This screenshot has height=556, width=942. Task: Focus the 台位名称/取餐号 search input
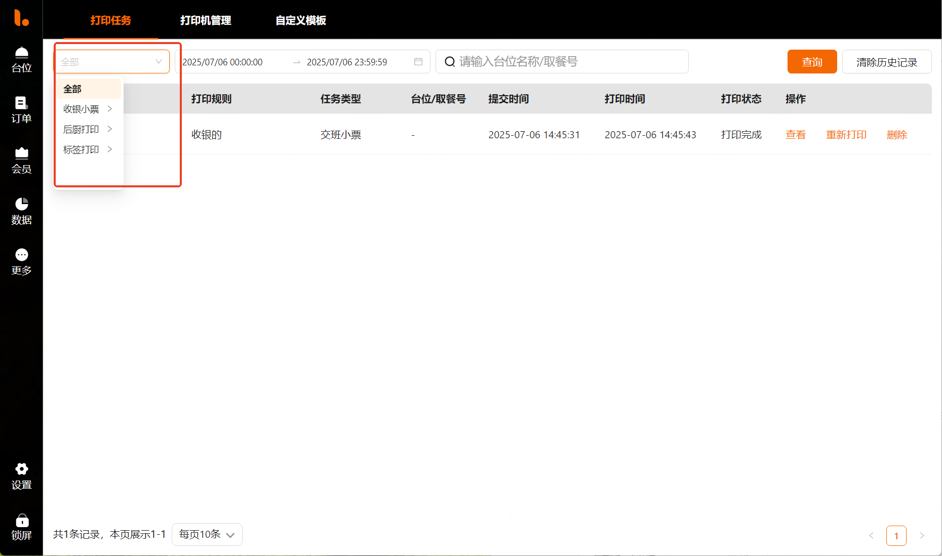click(562, 62)
